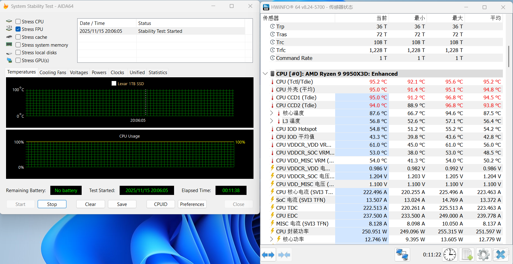Click the clock reset timer icon

[449, 255]
